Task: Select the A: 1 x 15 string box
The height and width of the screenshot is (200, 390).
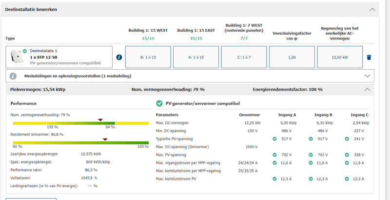Action: click(196, 57)
